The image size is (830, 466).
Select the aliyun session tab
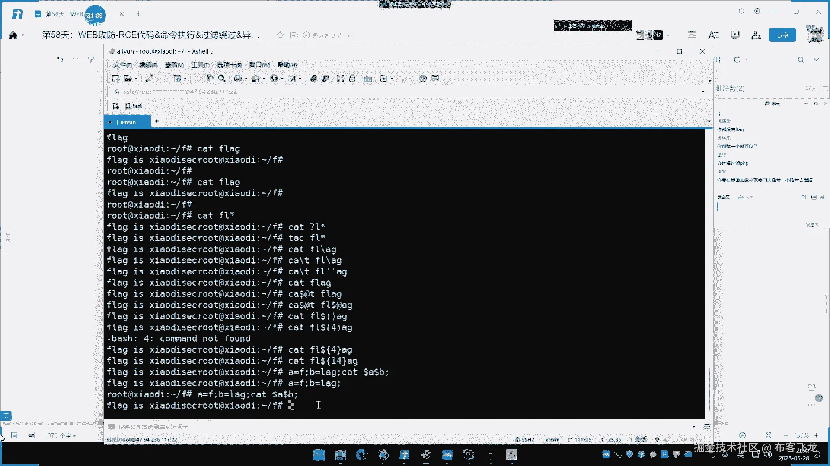click(128, 122)
